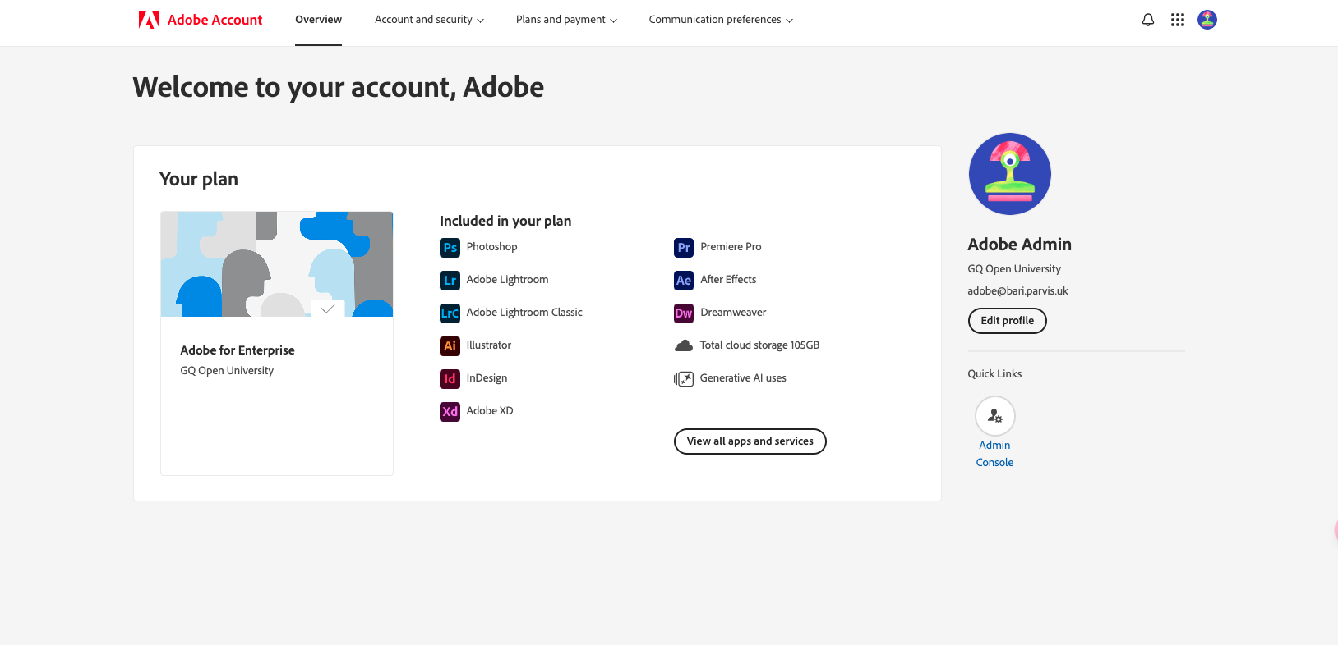1338x645 pixels.
Task: Click the Adobe Lightroom Classic text
Action: [x=524, y=313]
